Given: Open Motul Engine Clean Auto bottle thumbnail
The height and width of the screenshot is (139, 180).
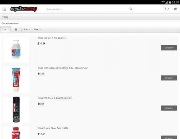Looking at the screenshot, I should [x=16, y=133].
